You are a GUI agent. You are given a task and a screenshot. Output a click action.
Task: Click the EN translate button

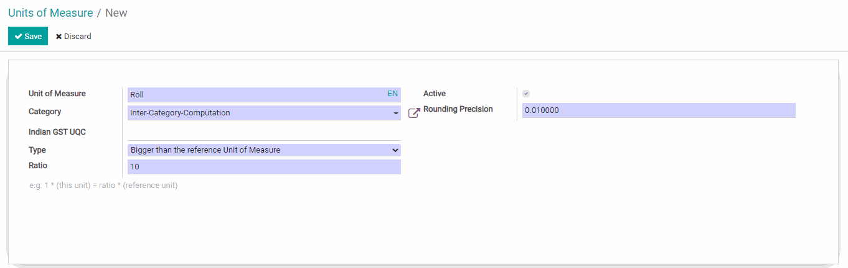[392, 94]
